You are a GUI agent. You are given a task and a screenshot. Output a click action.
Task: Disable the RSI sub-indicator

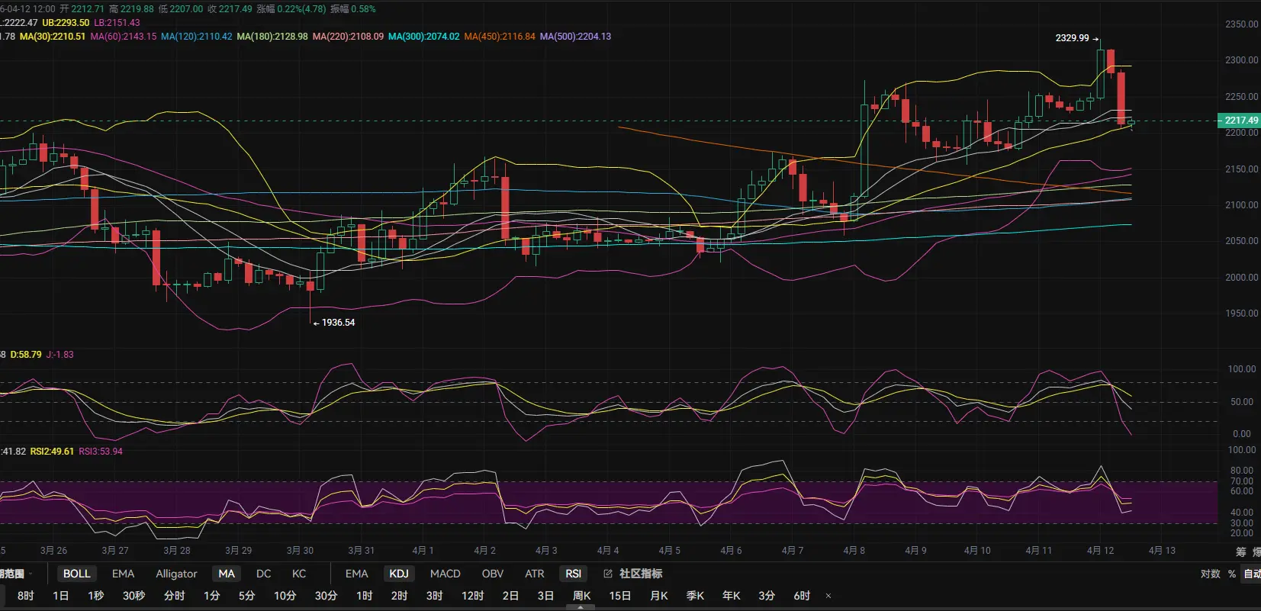[573, 574]
